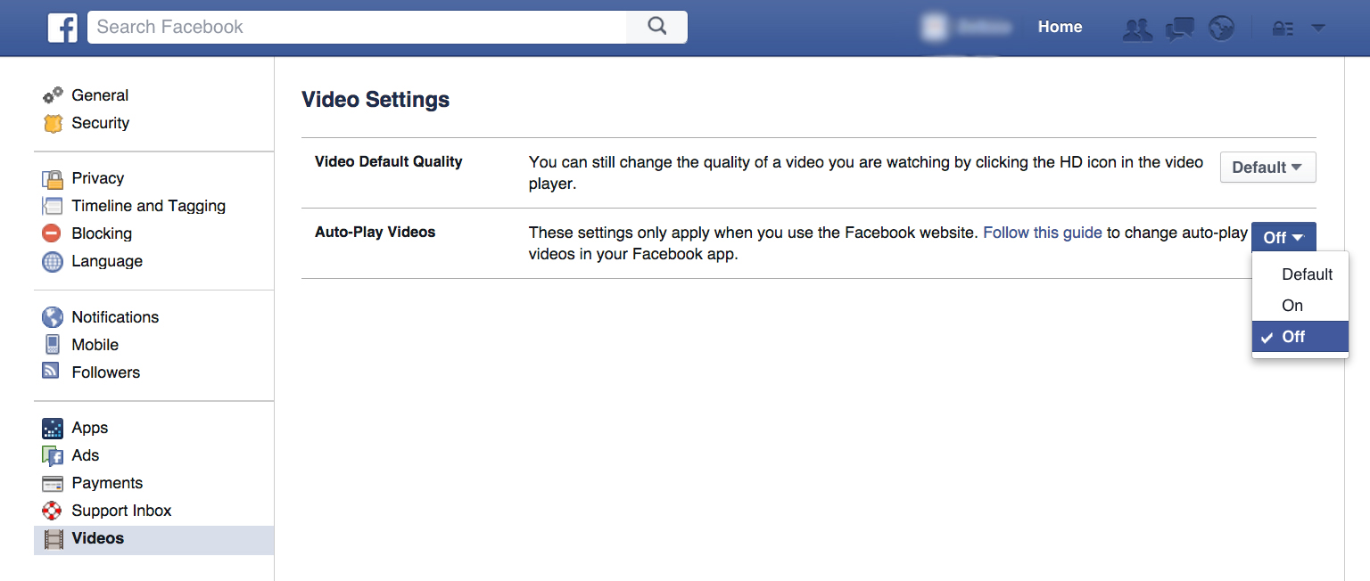
Task: Click the Privacy Shortcuts lock icon
Action: point(1283,29)
